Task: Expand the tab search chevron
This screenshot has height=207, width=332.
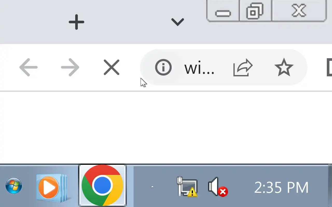Action: tap(178, 22)
